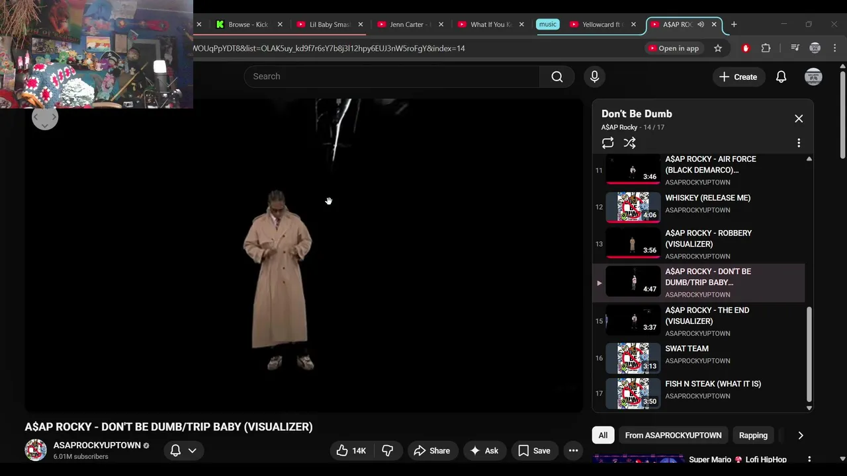The image size is (847, 476).
Task: Save the video to a playlist
Action: click(x=534, y=451)
